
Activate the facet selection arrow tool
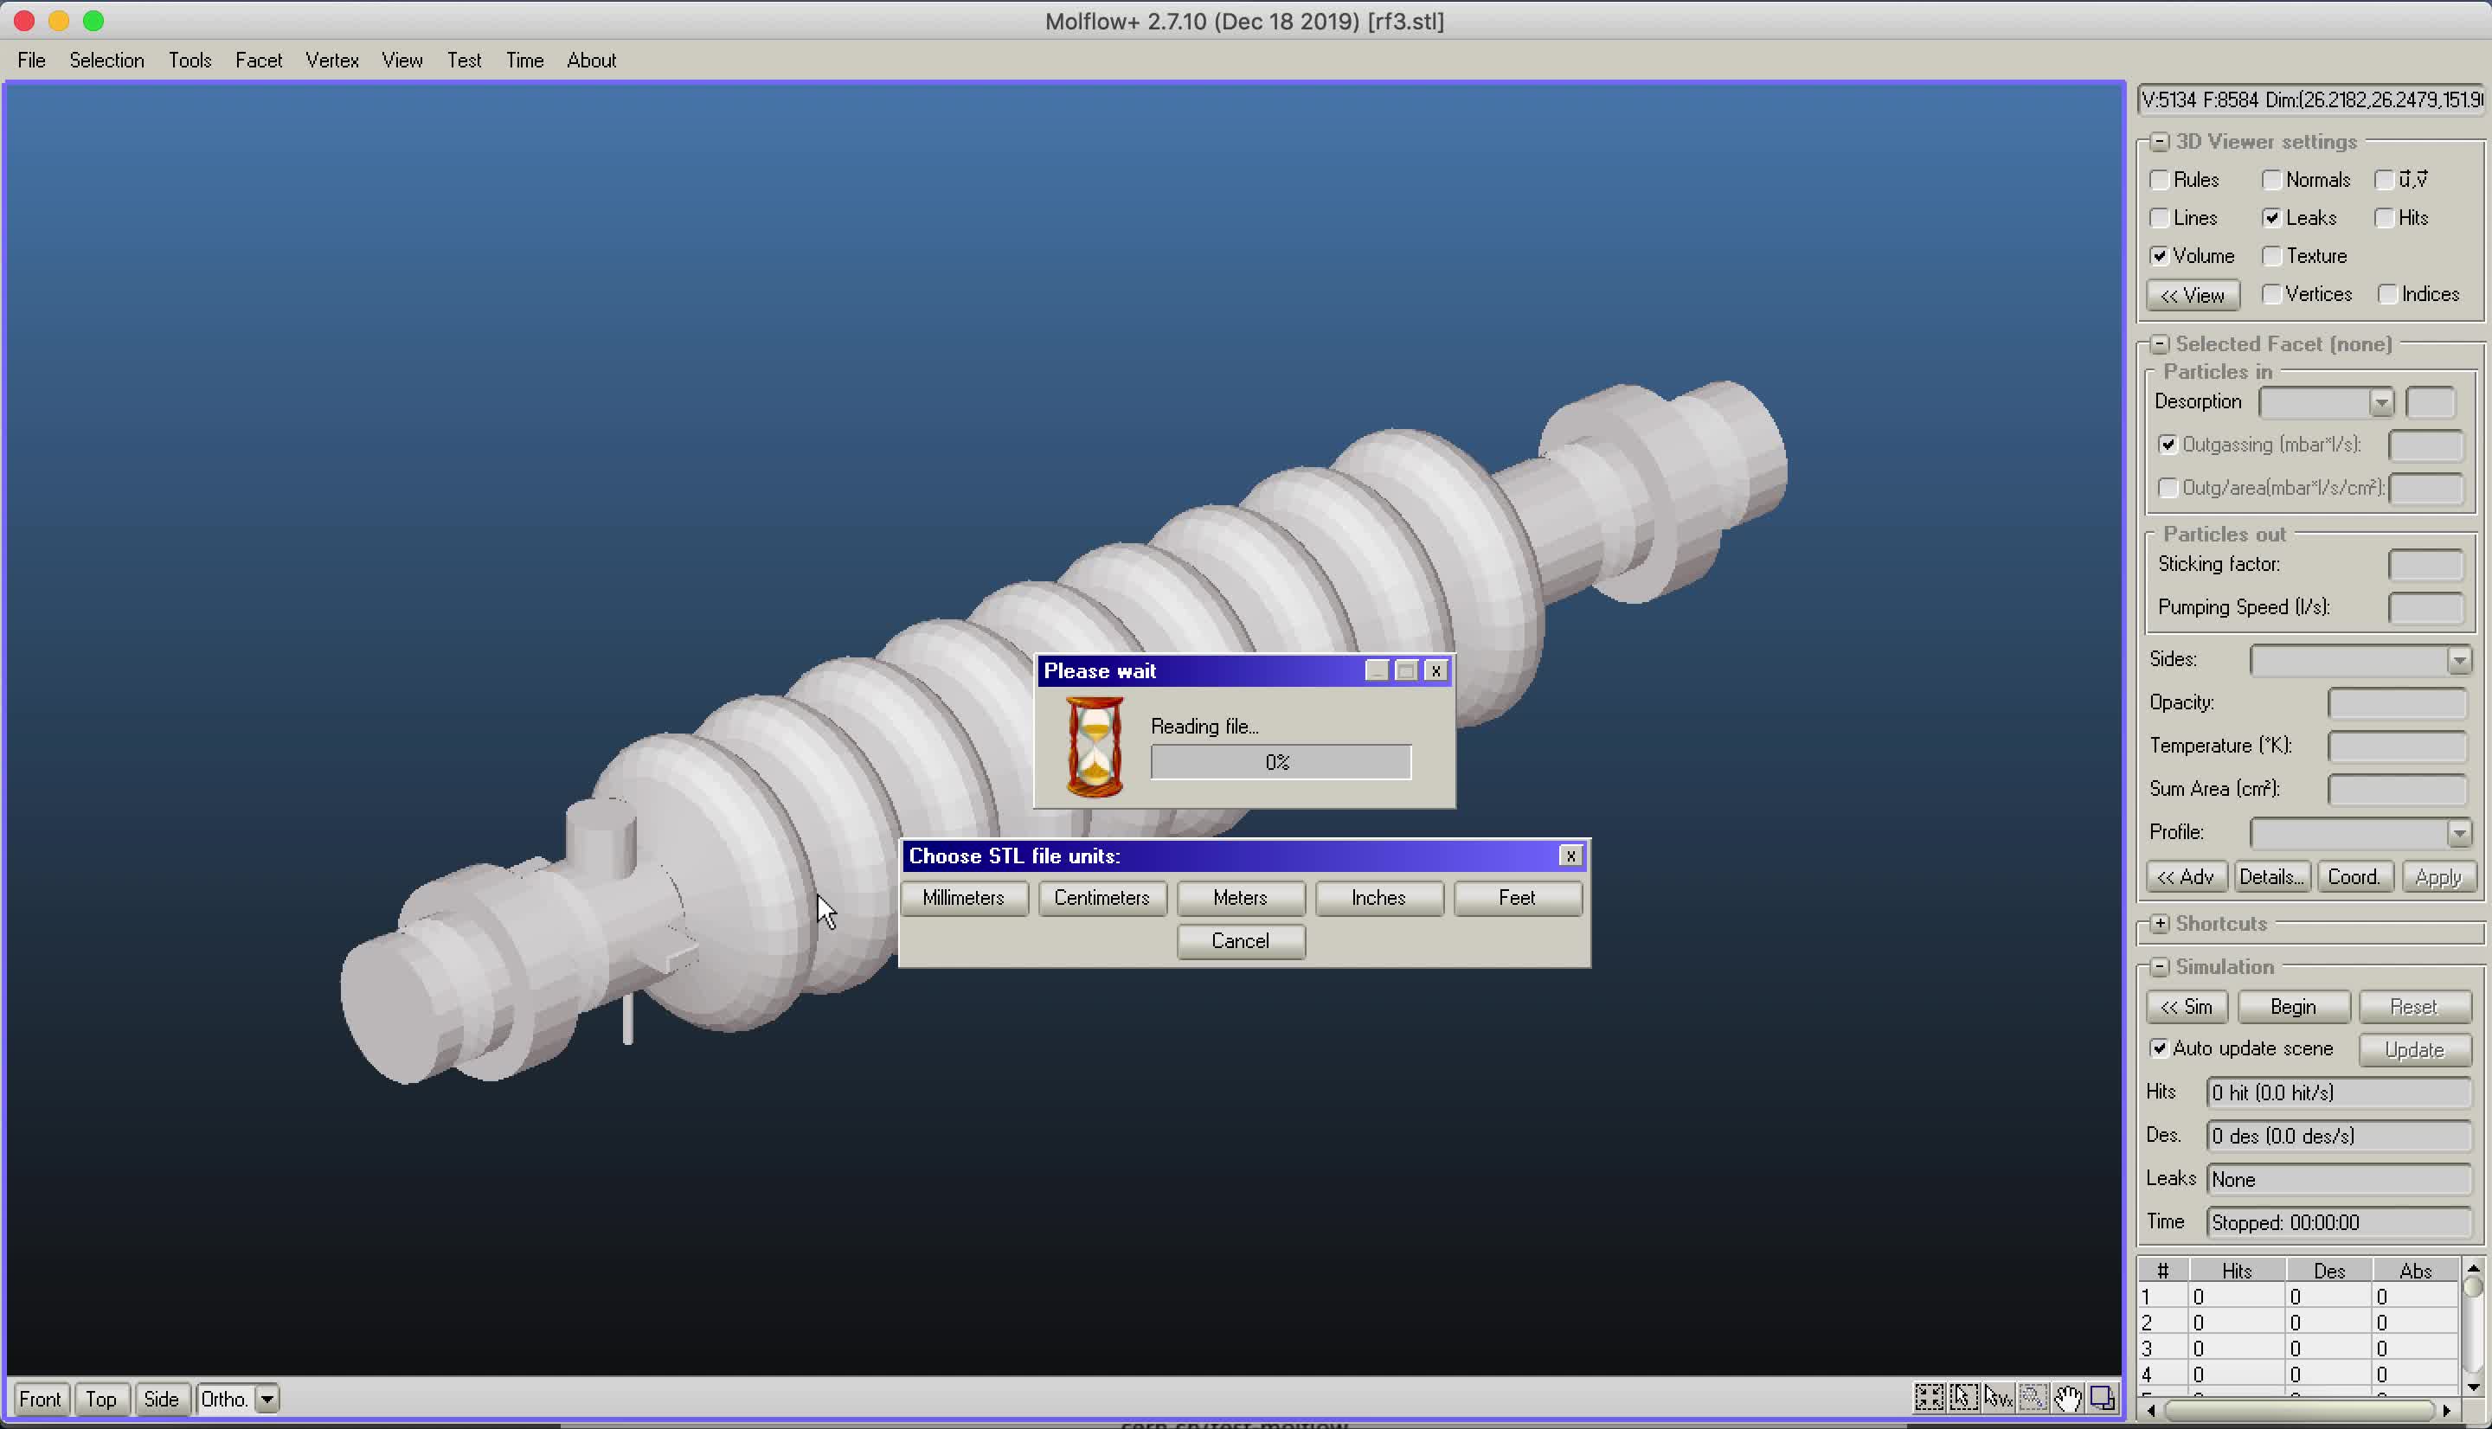1964,1398
